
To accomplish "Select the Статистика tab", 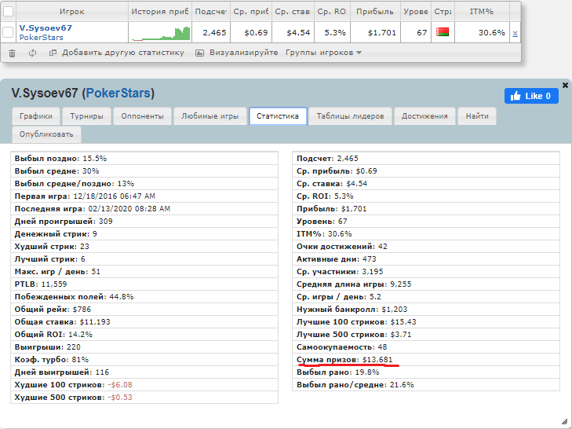I will coord(278,116).
